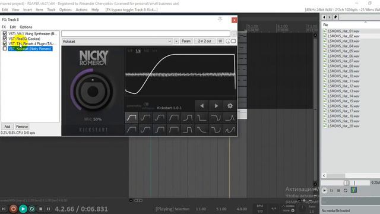Select LSMDH5_Hat_10.wav file
380x214 pixels.
[344, 76]
